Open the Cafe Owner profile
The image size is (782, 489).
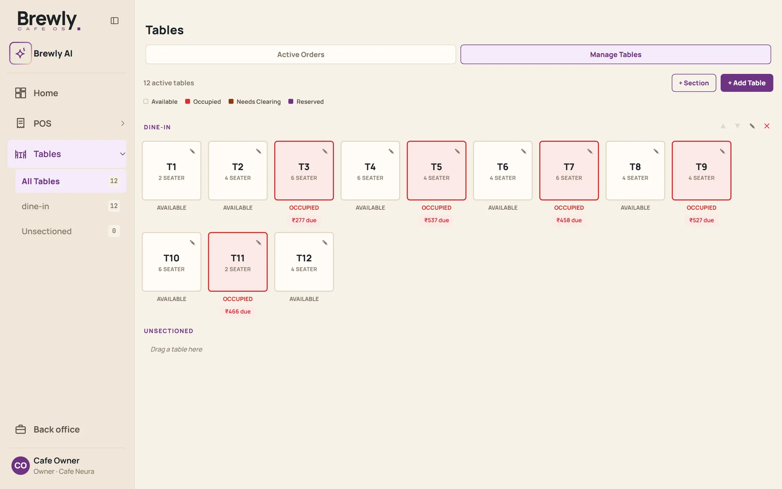(67, 466)
